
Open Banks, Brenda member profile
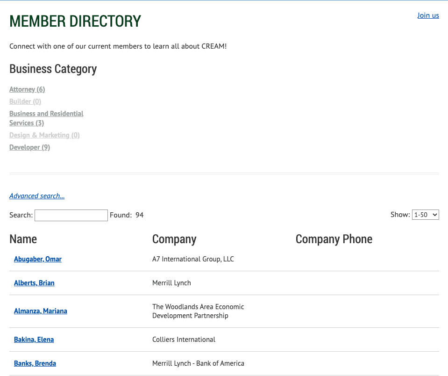point(35,363)
